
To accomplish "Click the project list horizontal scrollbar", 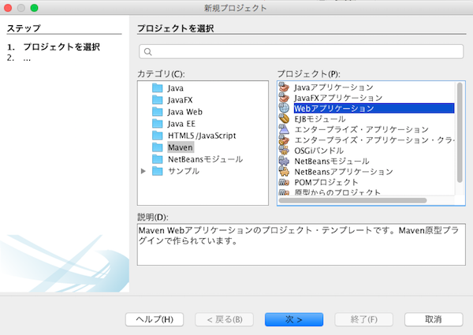I will [x=352, y=200].
